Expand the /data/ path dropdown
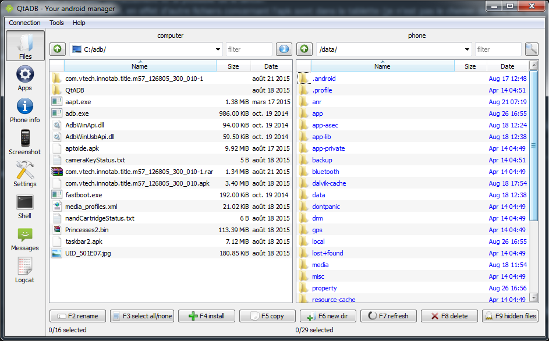 coord(467,49)
